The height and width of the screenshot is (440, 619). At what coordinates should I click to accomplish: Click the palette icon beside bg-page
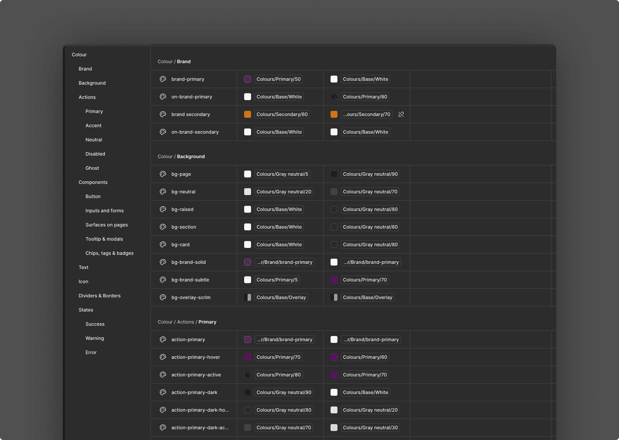click(163, 174)
